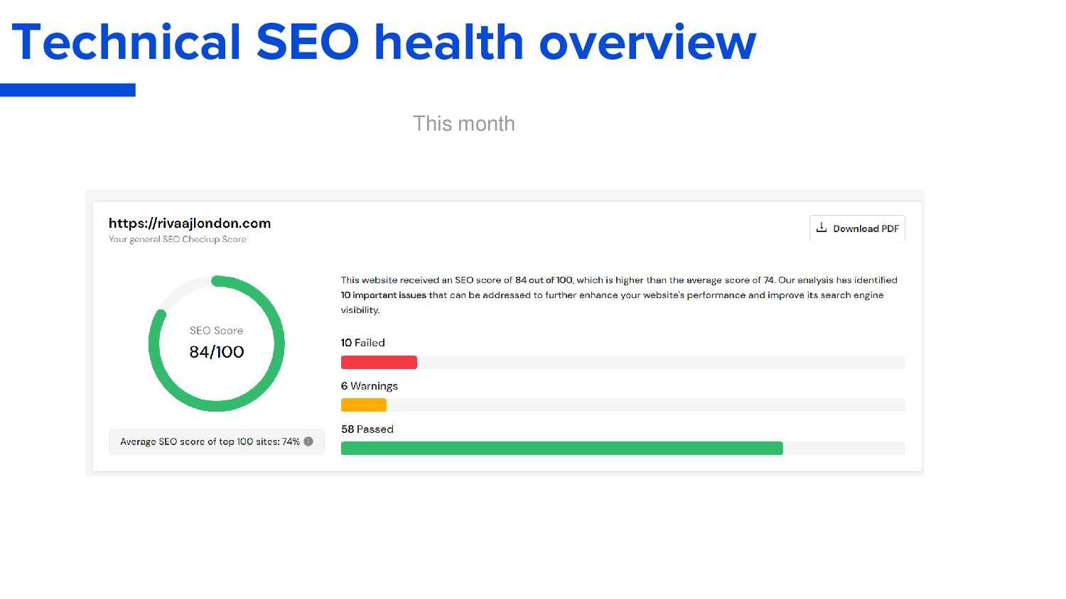
Task: Click the download arrow icon
Action: tap(822, 228)
